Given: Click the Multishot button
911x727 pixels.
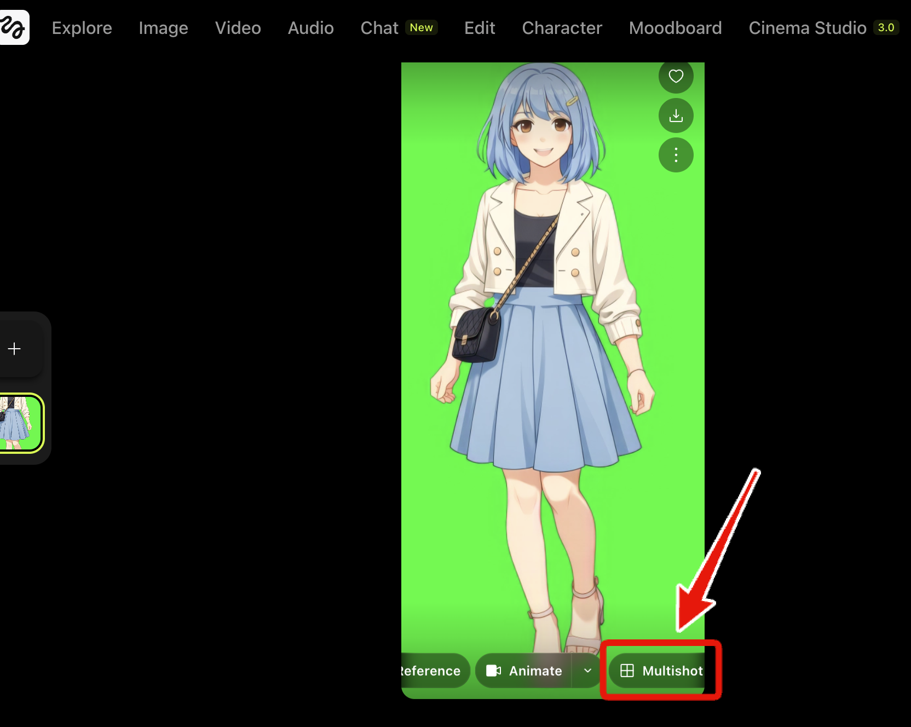Looking at the screenshot, I should pos(661,671).
